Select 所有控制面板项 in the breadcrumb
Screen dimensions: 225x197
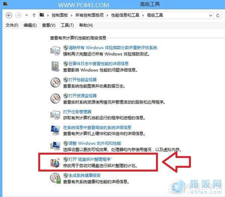click(89, 15)
